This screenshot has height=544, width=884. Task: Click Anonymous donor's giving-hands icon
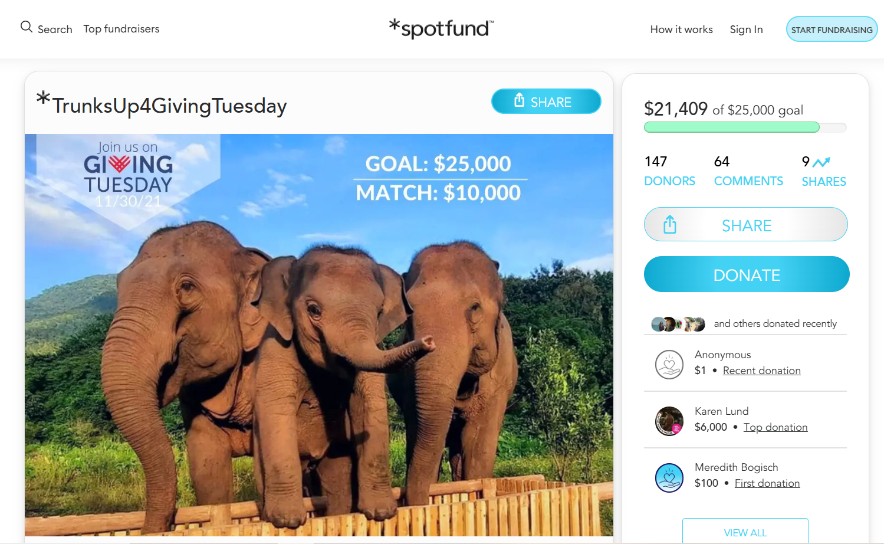point(669,364)
